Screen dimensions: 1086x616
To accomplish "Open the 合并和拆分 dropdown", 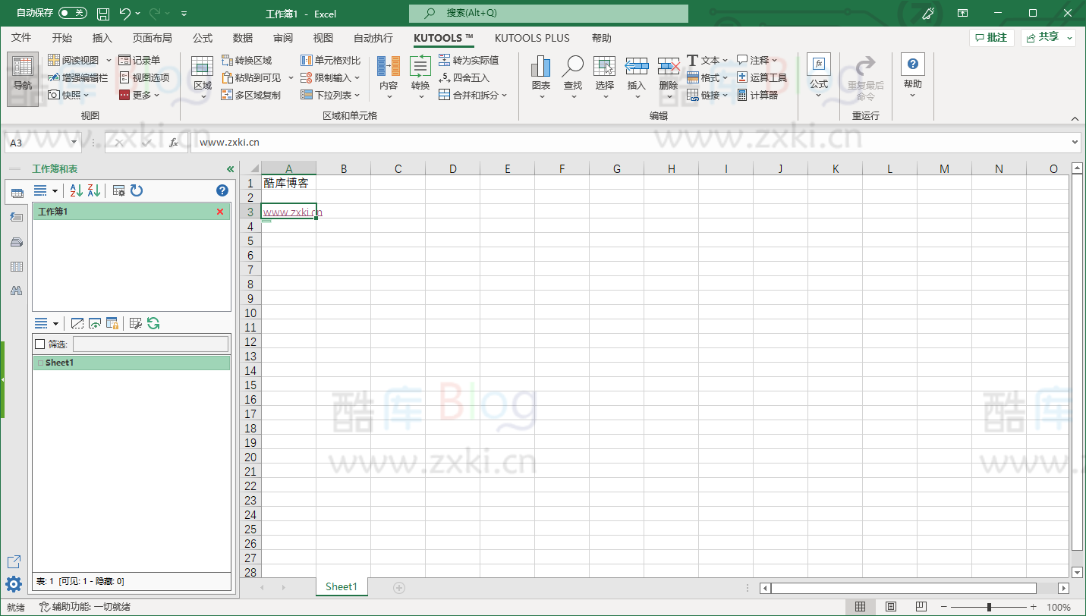I will click(504, 94).
